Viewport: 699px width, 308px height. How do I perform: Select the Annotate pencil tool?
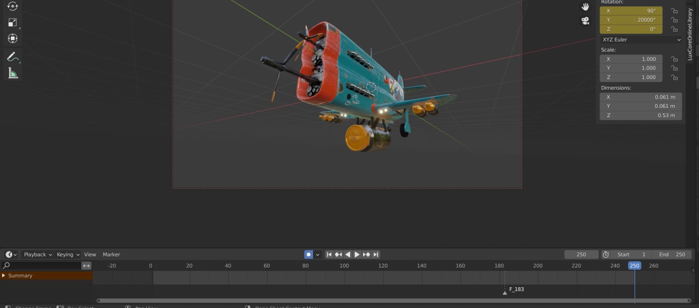[x=12, y=57]
